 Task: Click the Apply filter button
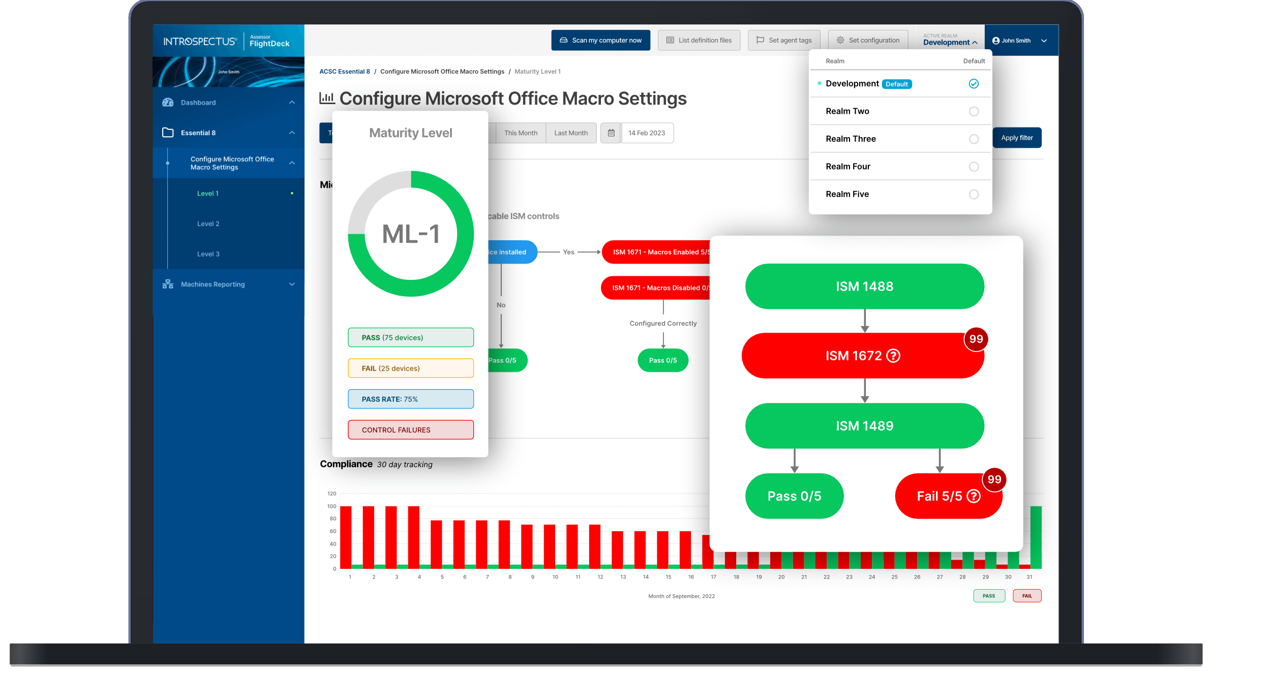coord(1016,138)
